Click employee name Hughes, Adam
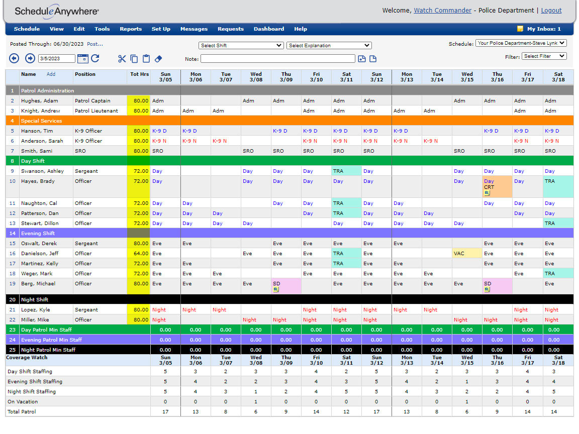Viewport: 579px width, 434px height. 40,101
